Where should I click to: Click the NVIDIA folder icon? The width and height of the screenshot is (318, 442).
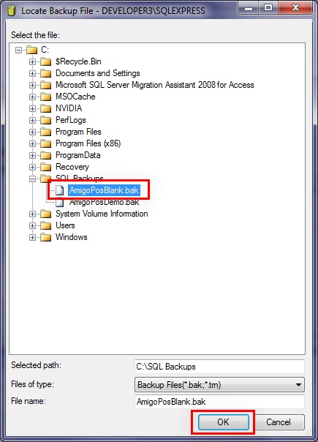[45, 108]
